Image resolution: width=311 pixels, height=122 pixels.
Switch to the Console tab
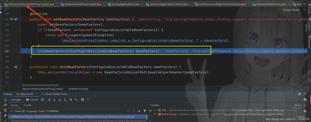click(32, 100)
